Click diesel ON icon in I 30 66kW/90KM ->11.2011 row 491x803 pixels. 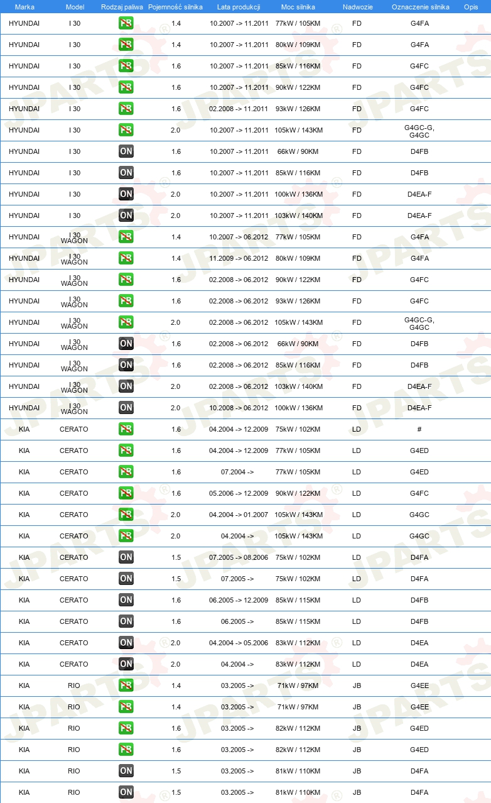(126, 151)
